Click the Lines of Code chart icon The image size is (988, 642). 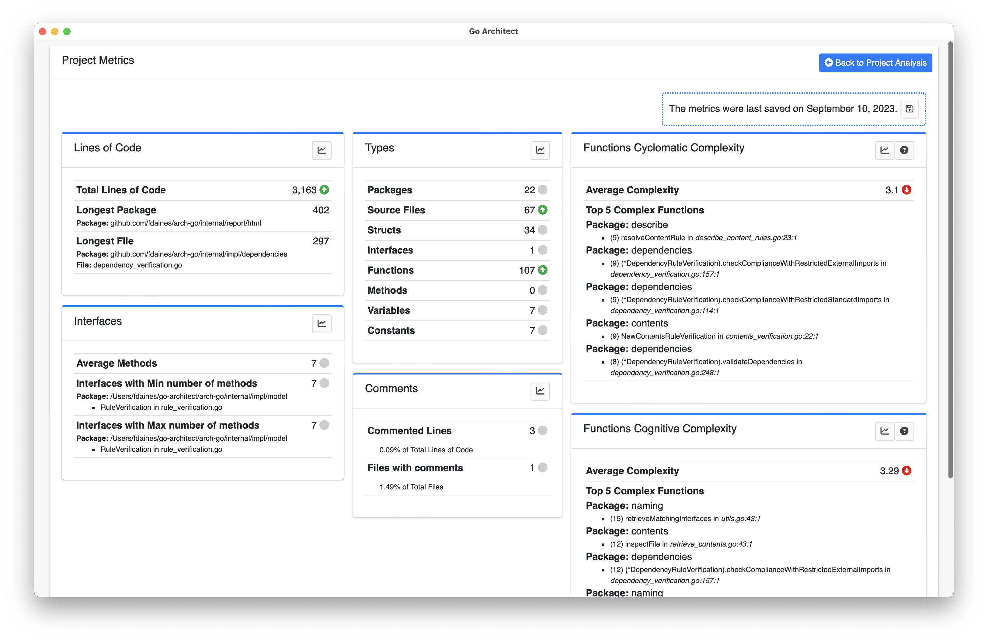[x=321, y=150]
